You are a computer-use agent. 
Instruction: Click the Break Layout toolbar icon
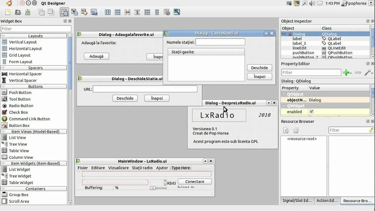(x=167, y=12)
